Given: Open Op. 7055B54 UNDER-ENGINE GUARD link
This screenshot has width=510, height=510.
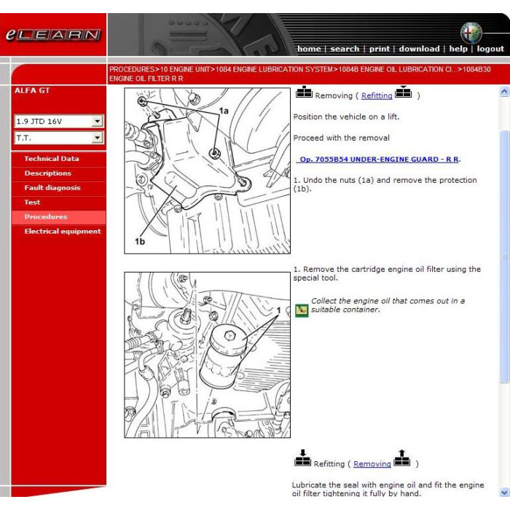Looking at the screenshot, I should pos(379,160).
